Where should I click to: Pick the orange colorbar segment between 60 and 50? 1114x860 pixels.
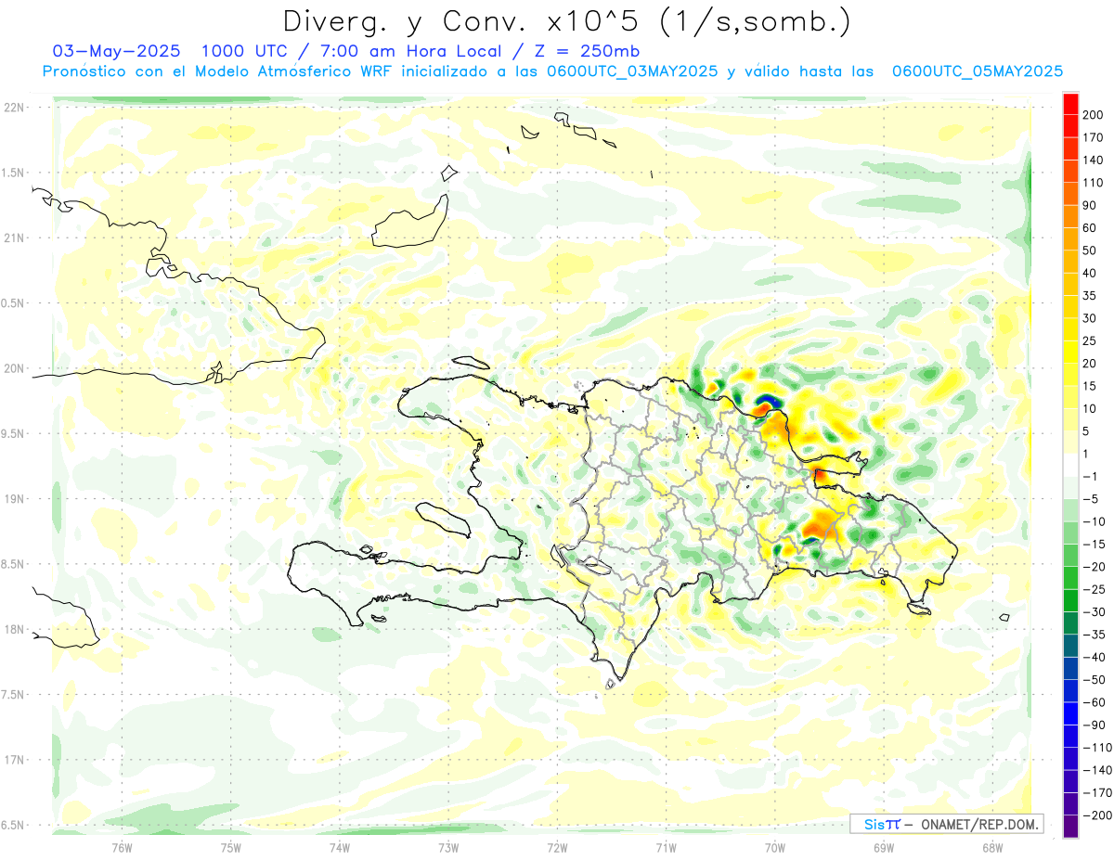pyautogui.click(x=1070, y=239)
